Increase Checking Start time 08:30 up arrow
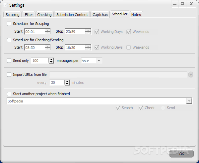Image resolution: width=199 pixels, height=163 pixels. pyautogui.click(x=47, y=46)
